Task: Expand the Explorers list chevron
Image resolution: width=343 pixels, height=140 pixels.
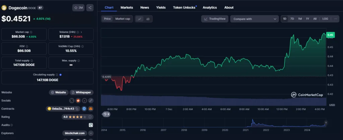Action: 91,133
